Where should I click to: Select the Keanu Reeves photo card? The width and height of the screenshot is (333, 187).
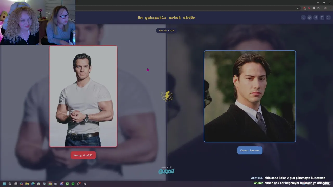tap(250, 96)
